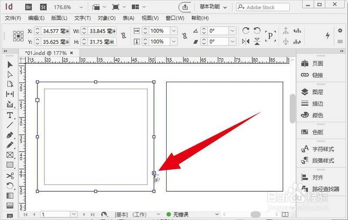Activate the Type tool
Image resolution: width=348 pixels, height=220 pixels.
coord(10,115)
